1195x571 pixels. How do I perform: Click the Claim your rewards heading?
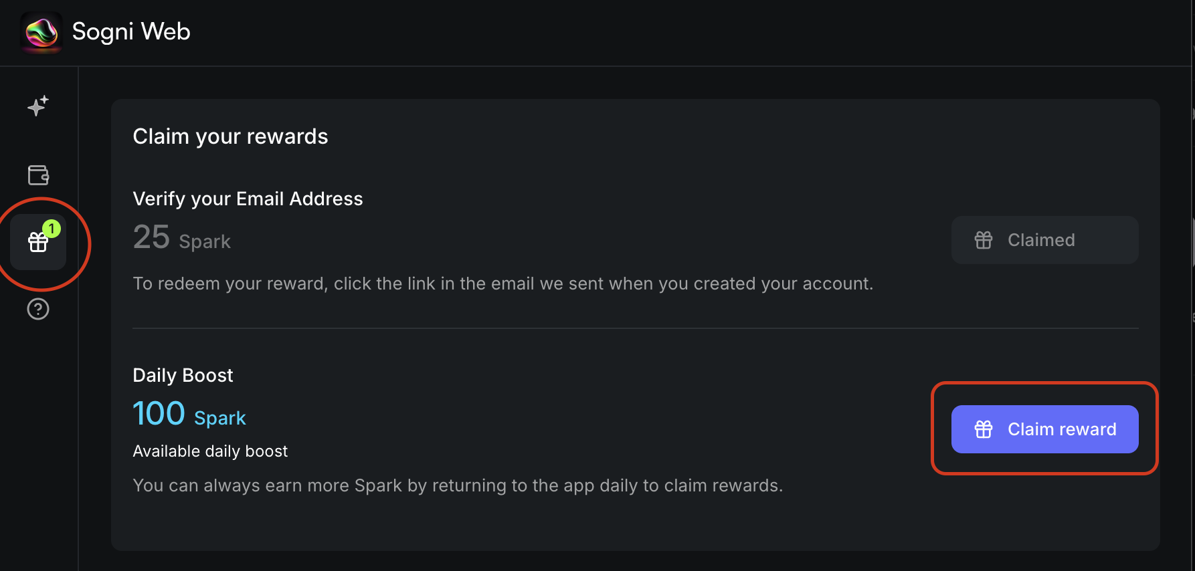pyautogui.click(x=230, y=136)
